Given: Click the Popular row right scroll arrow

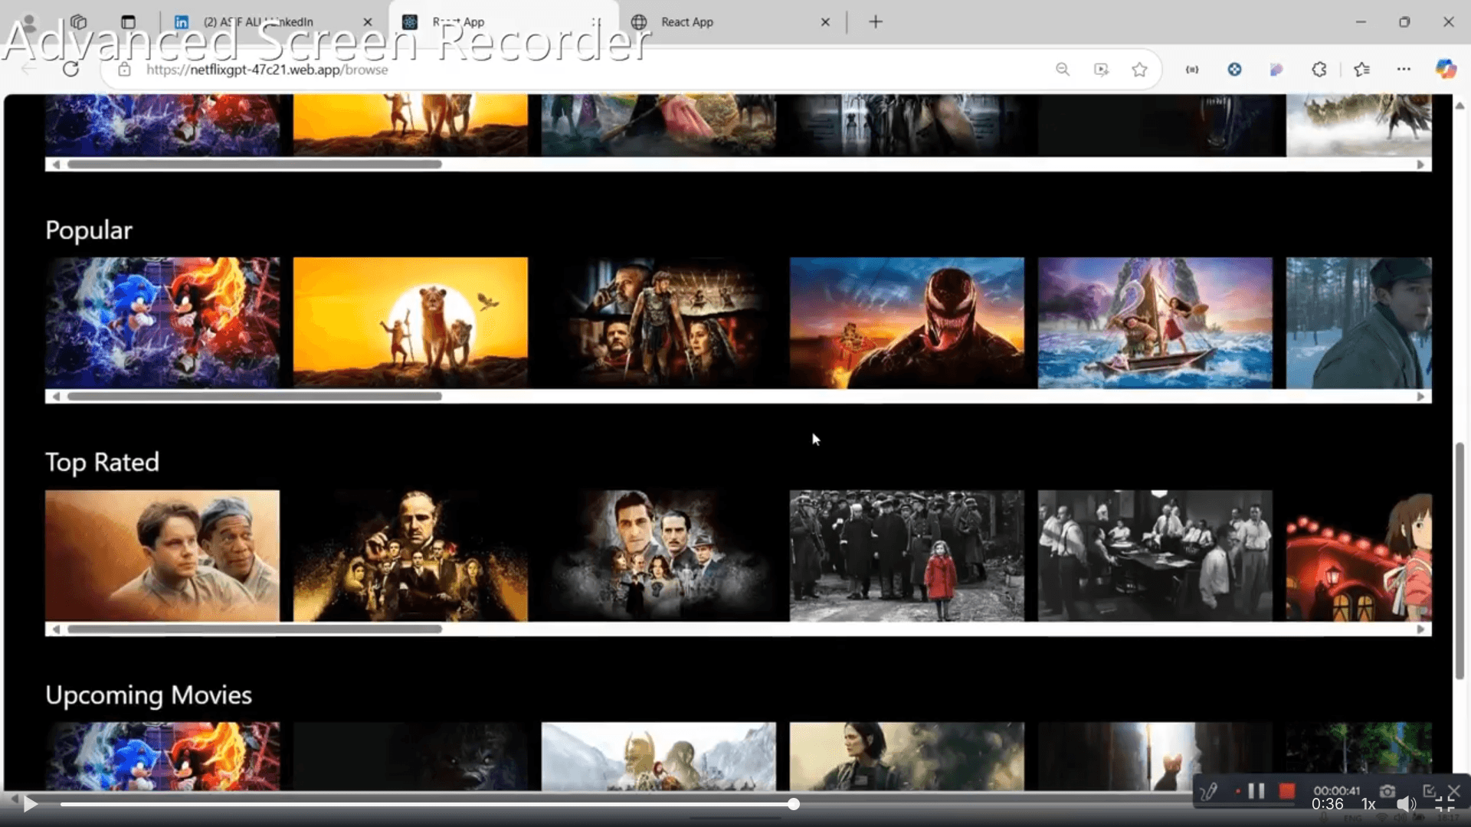Looking at the screenshot, I should pyautogui.click(x=1421, y=397).
